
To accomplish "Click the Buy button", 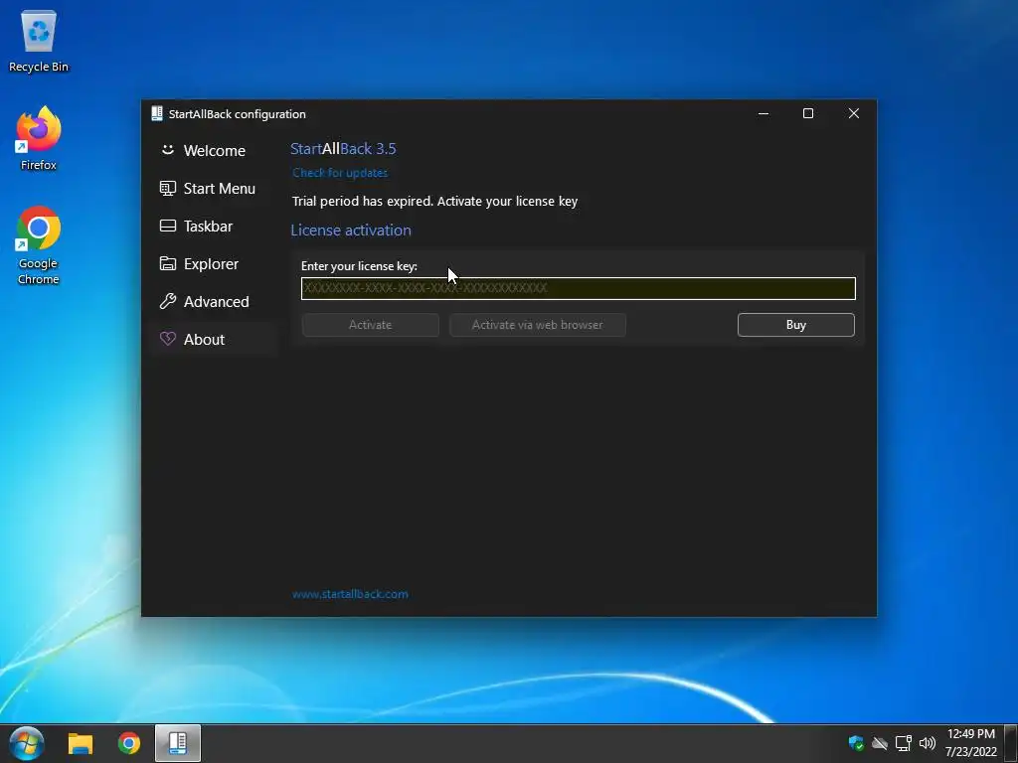I will pyautogui.click(x=796, y=325).
